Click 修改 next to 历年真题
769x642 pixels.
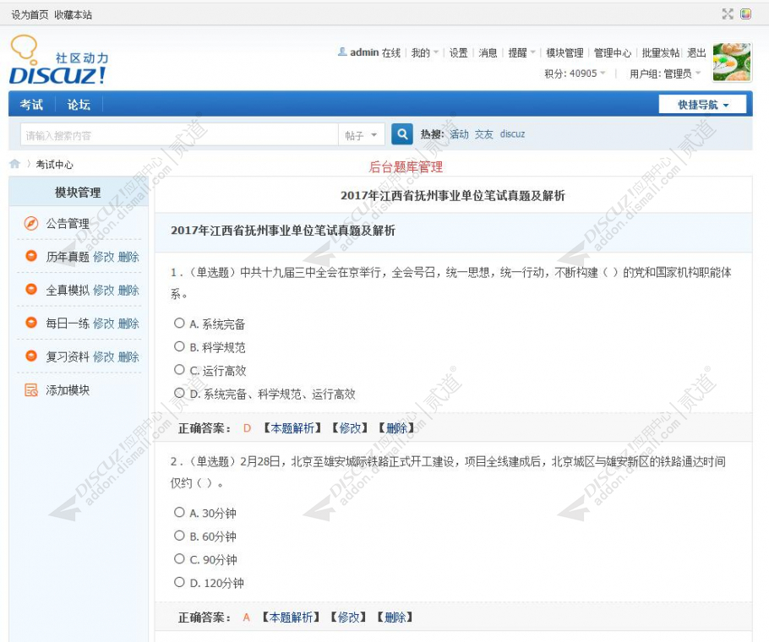coord(103,257)
